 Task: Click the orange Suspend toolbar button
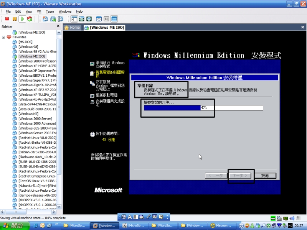(15, 19)
